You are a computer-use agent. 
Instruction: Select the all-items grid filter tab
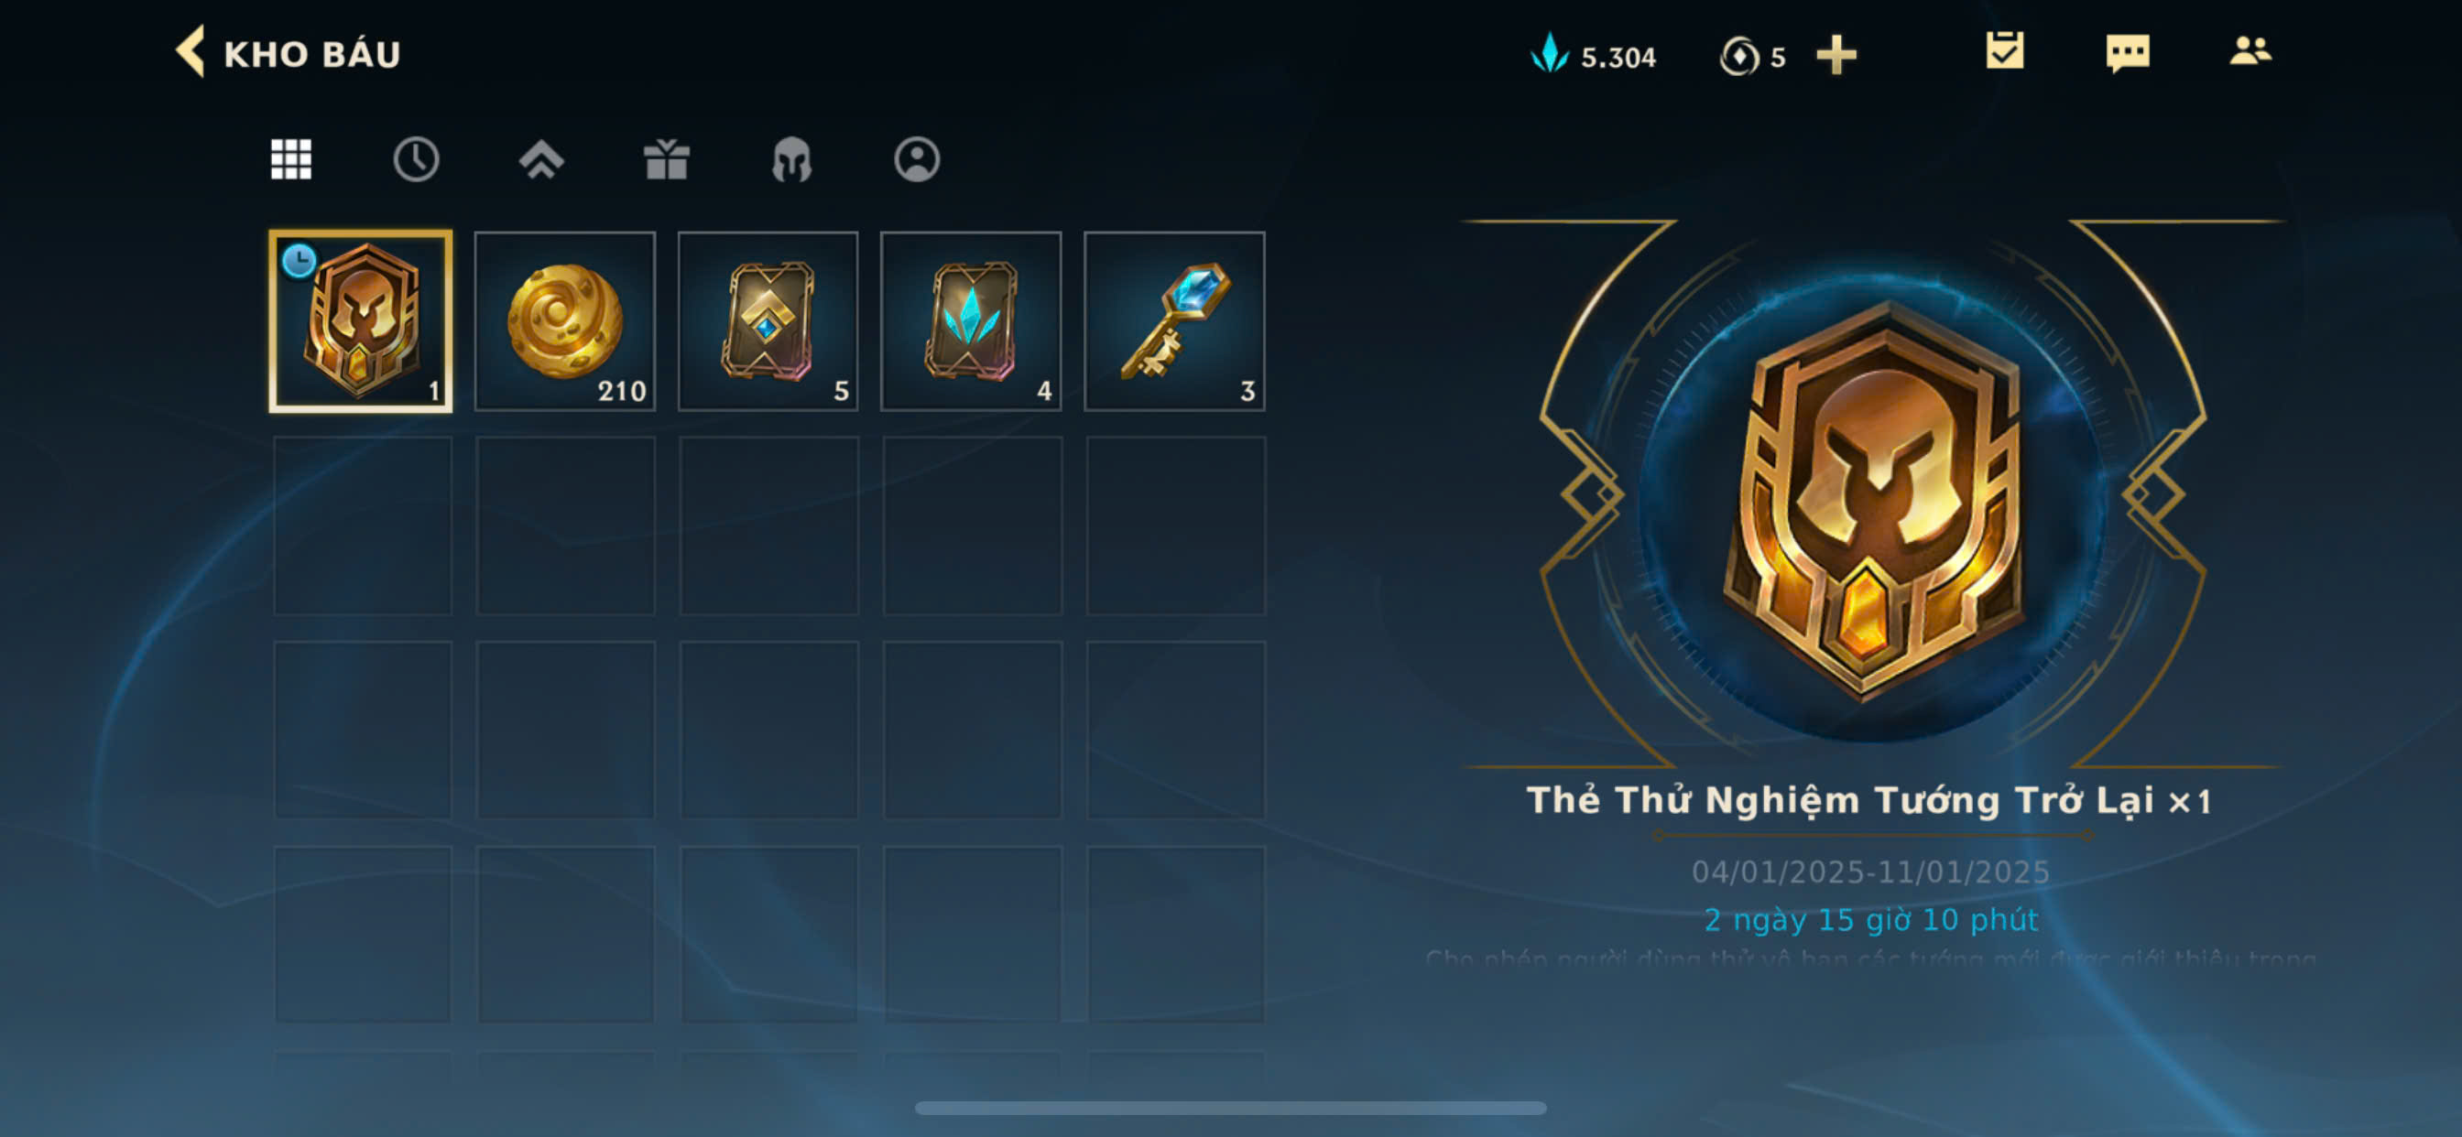[x=290, y=158]
